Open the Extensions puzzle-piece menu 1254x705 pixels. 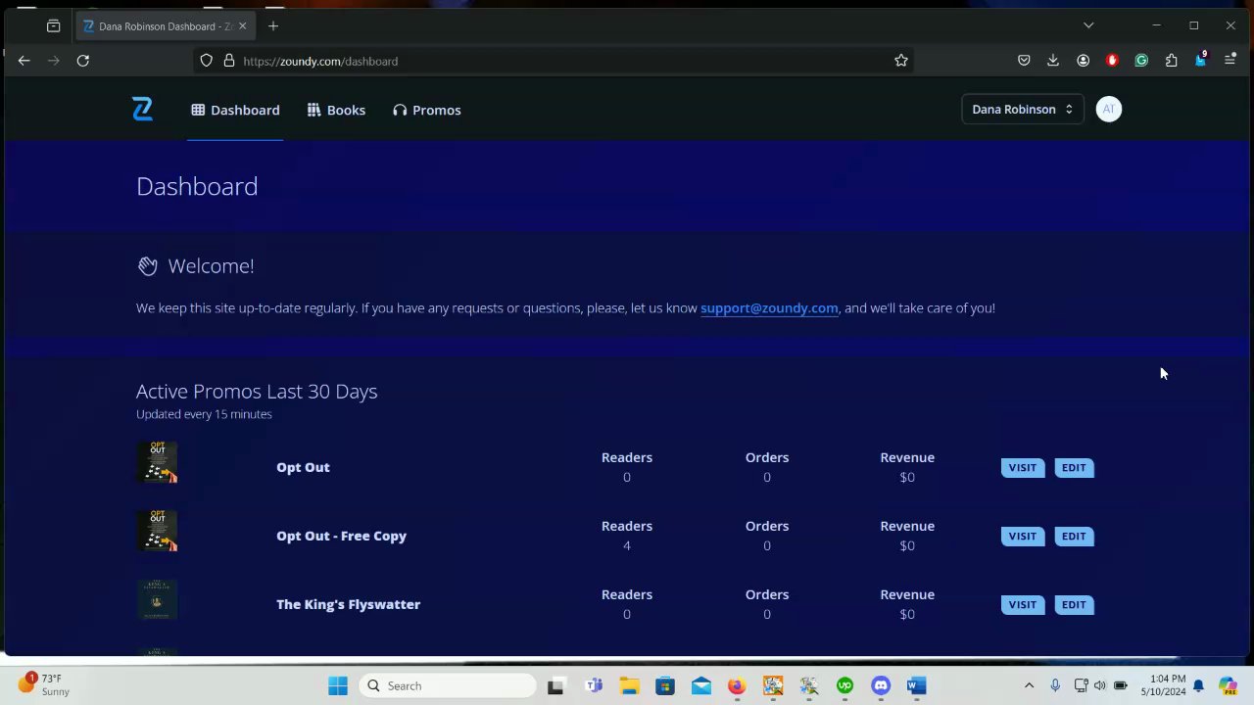point(1171,61)
